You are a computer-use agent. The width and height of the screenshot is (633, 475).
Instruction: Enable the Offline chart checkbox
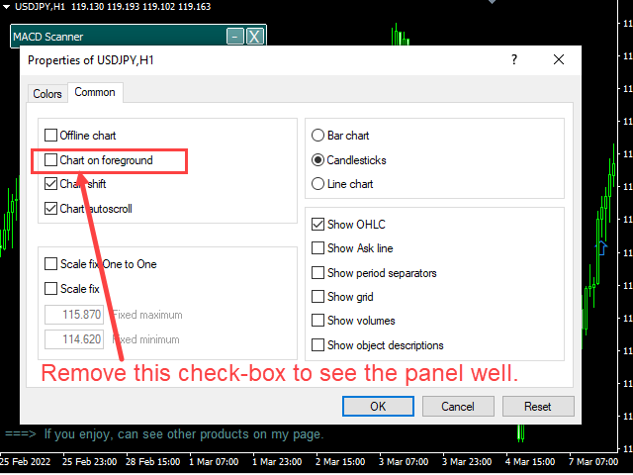pos(50,135)
